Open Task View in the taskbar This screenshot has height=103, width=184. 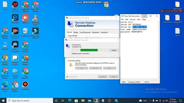pyautogui.click(x=63, y=100)
